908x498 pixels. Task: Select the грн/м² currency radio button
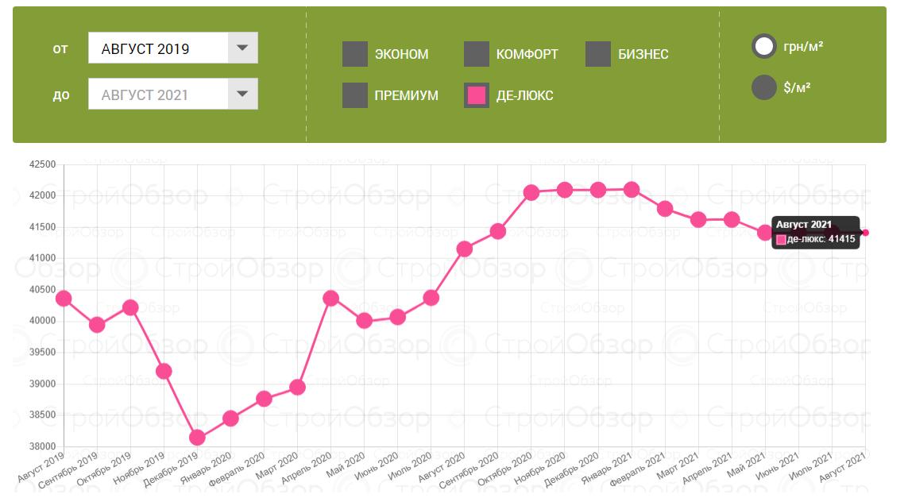point(763,46)
